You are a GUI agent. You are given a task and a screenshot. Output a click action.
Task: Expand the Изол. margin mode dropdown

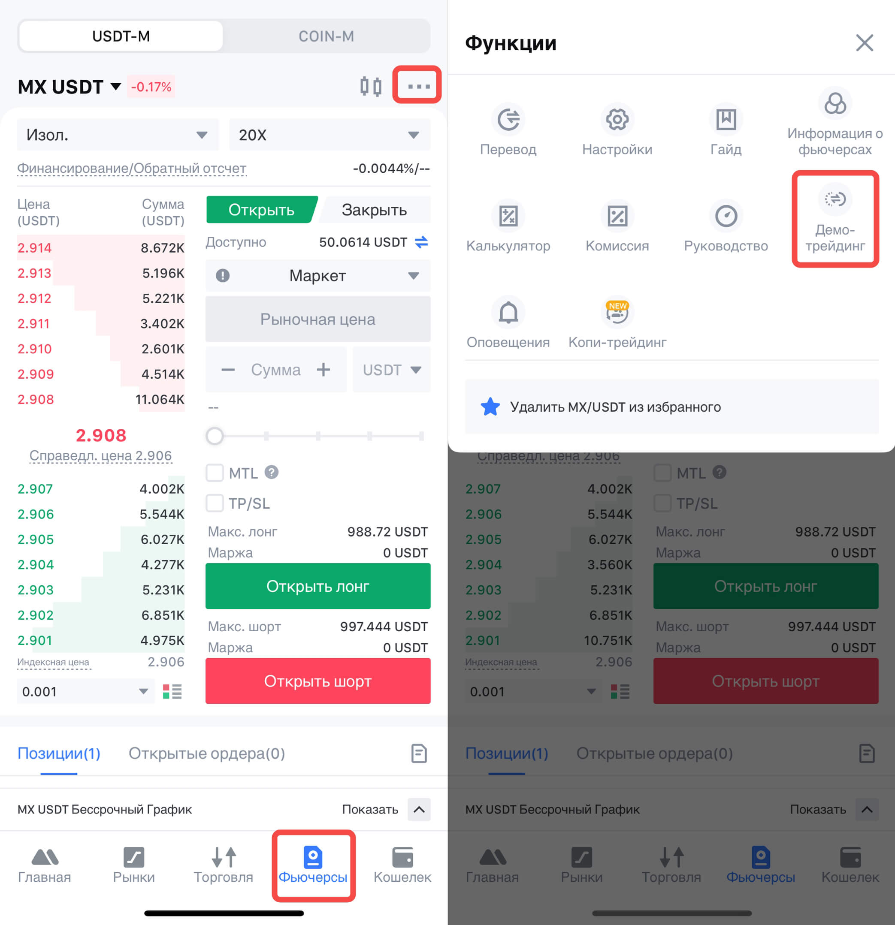pyautogui.click(x=118, y=135)
